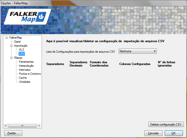Select Geral in the options tree
The height and width of the screenshot is (138, 187).
coord(17,42)
